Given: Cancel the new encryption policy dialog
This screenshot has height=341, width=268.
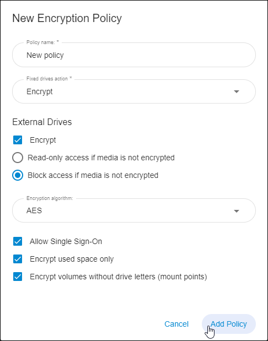Looking at the screenshot, I should [176, 324].
